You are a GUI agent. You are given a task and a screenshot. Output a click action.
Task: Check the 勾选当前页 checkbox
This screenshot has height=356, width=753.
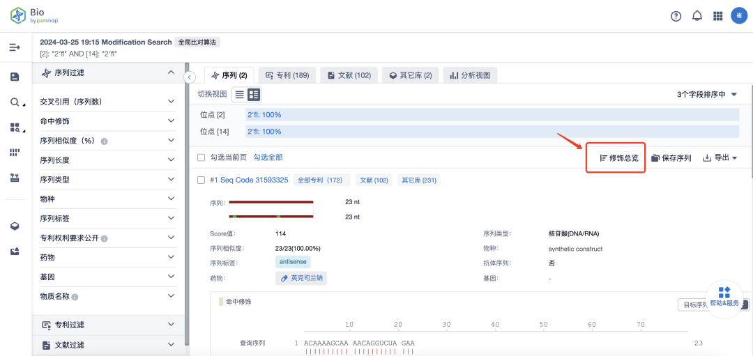[201, 158]
